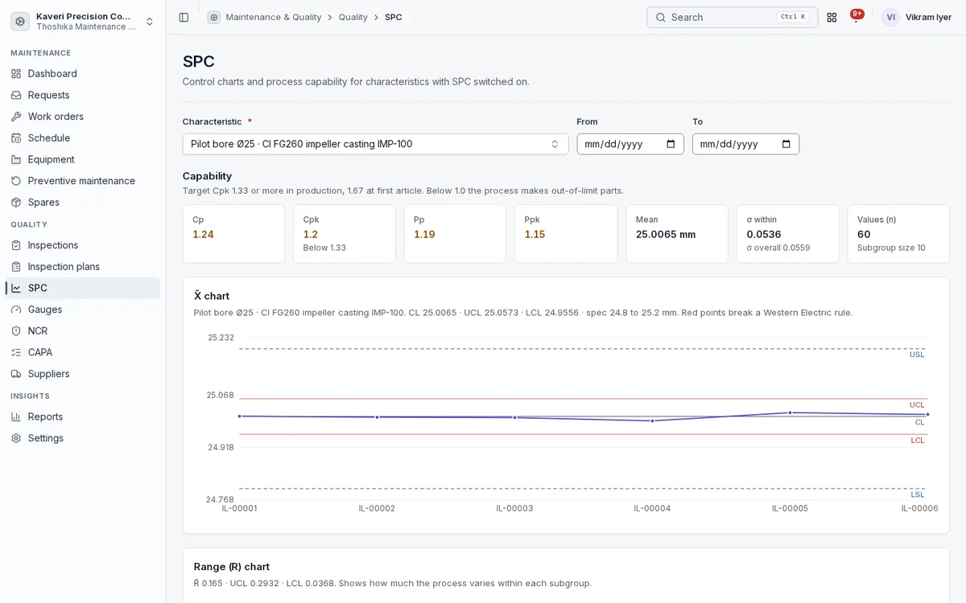The height and width of the screenshot is (603, 966).
Task: Click the Suppliers truck icon
Action: [x=16, y=374]
